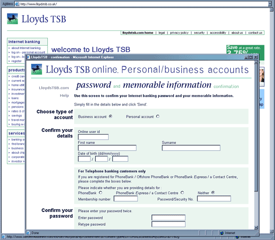This screenshot has height=240, width=275.
Task: Open the legal link in top navigation
Action: click(x=162, y=33)
